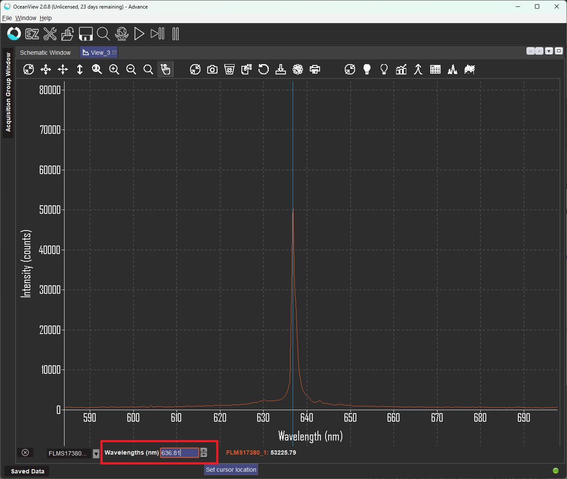Expand the FLMS17380 device dropdown
Viewport: 567px width, 479px height.
click(x=96, y=453)
